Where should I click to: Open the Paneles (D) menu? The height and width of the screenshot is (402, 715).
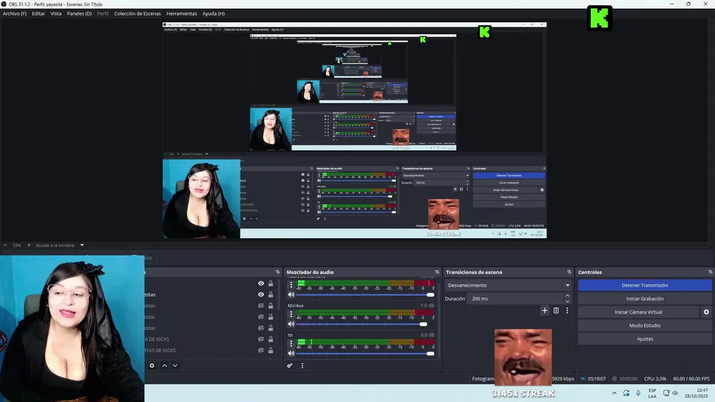pos(79,13)
